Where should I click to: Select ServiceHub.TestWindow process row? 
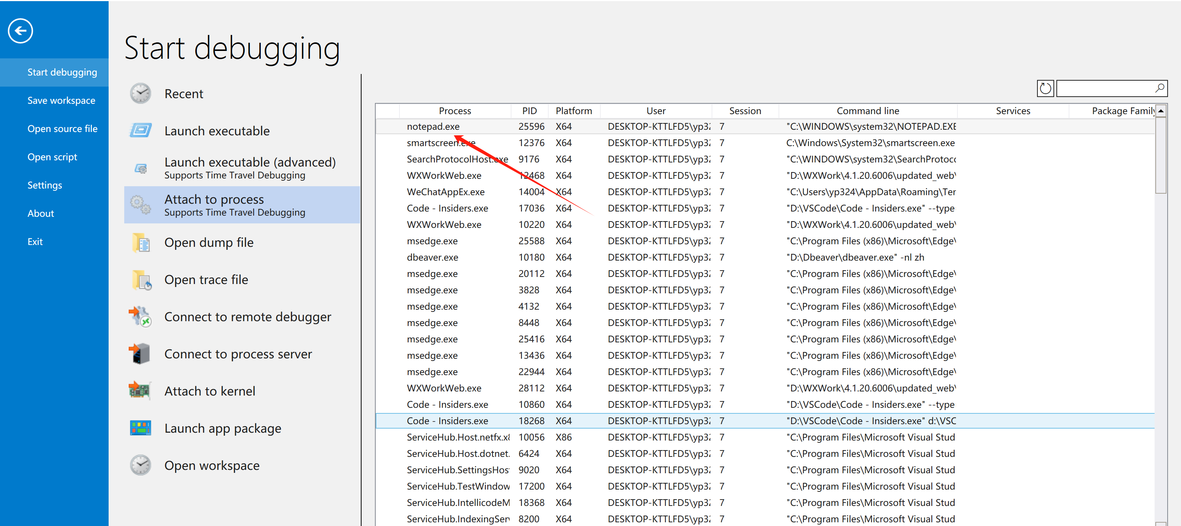point(765,486)
